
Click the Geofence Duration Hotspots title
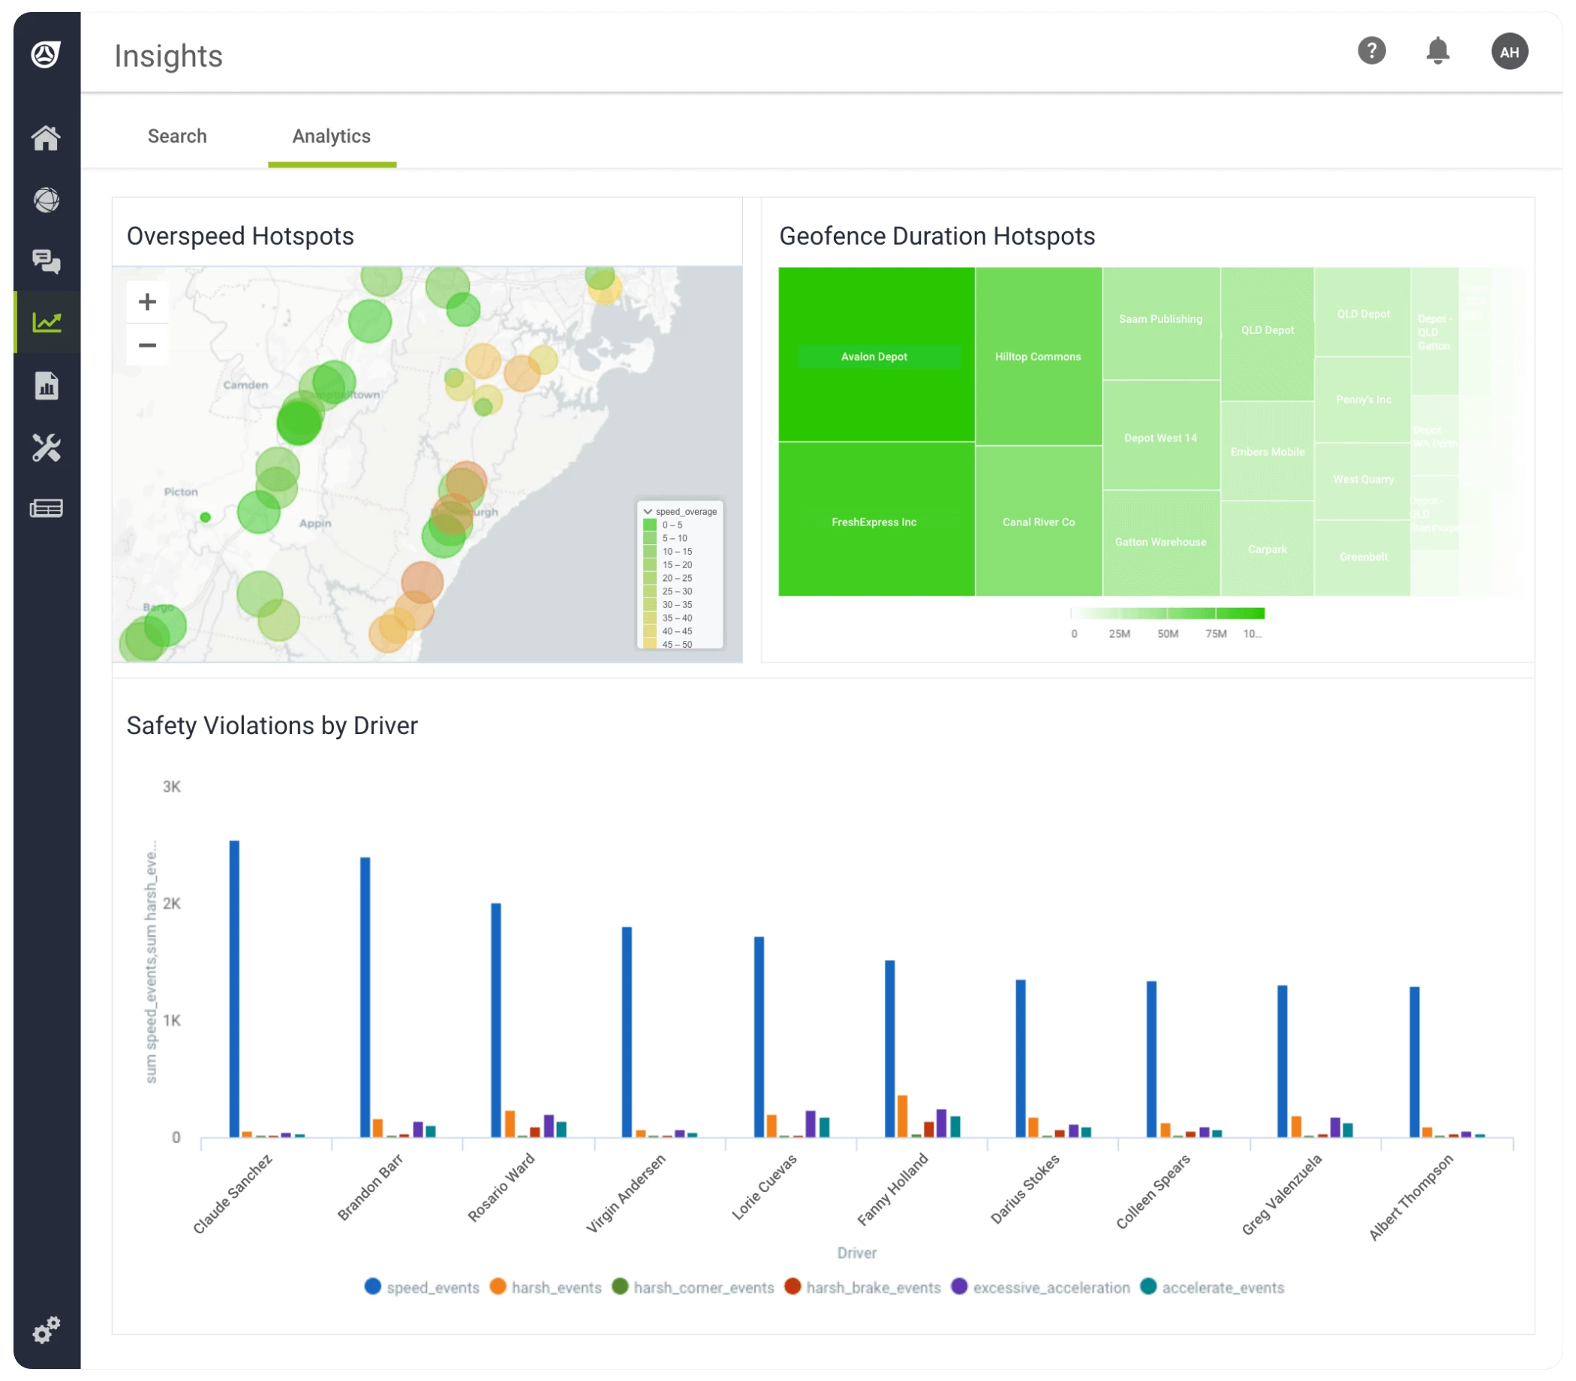937,236
